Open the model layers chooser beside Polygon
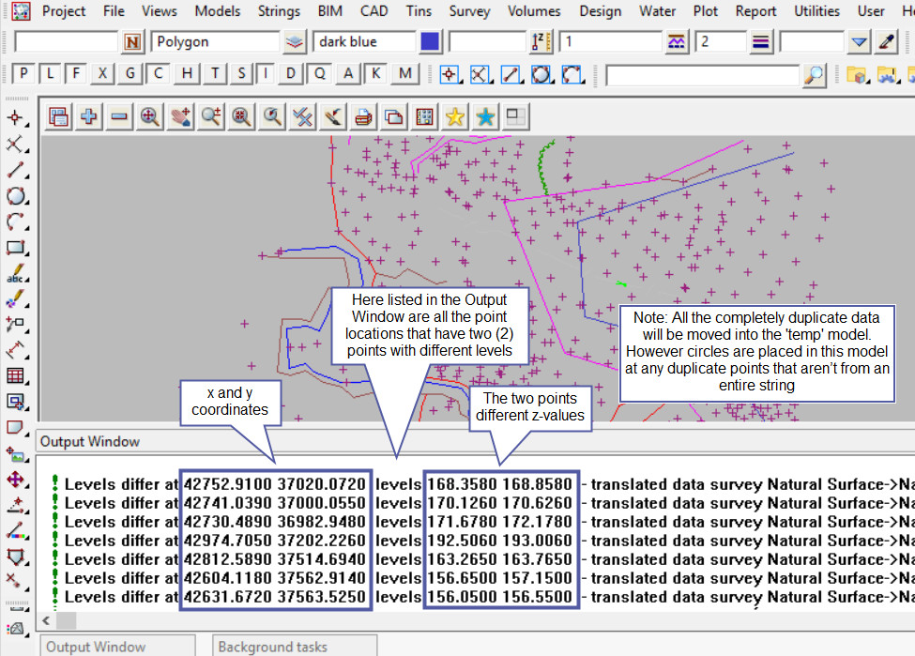This screenshot has height=656, width=915. pos(295,42)
